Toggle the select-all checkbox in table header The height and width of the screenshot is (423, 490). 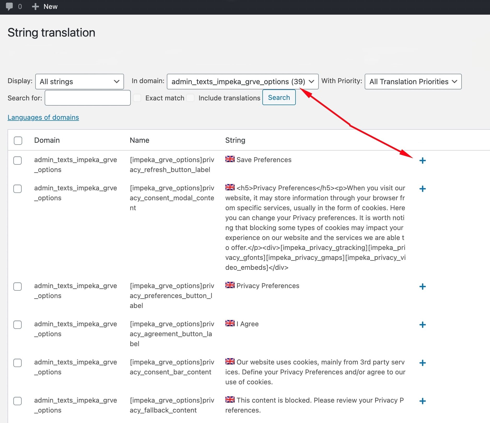click(18, 140)
